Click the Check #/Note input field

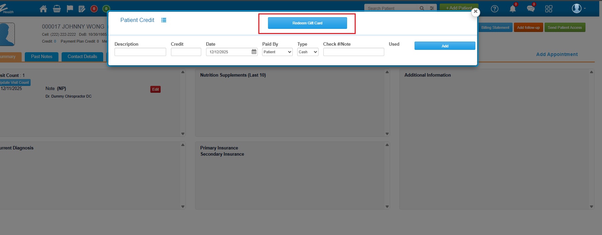pyautogui.click(x=353, y=52)
